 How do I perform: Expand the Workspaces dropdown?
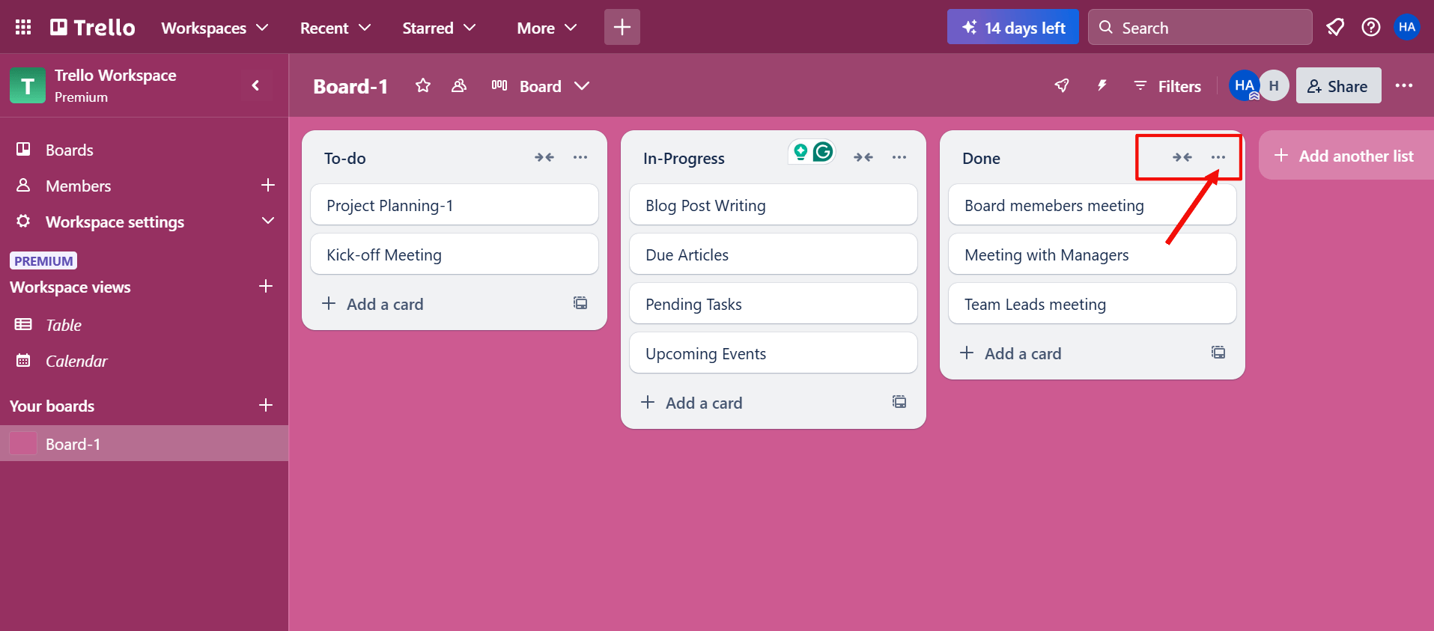click(x=215, y=28)
